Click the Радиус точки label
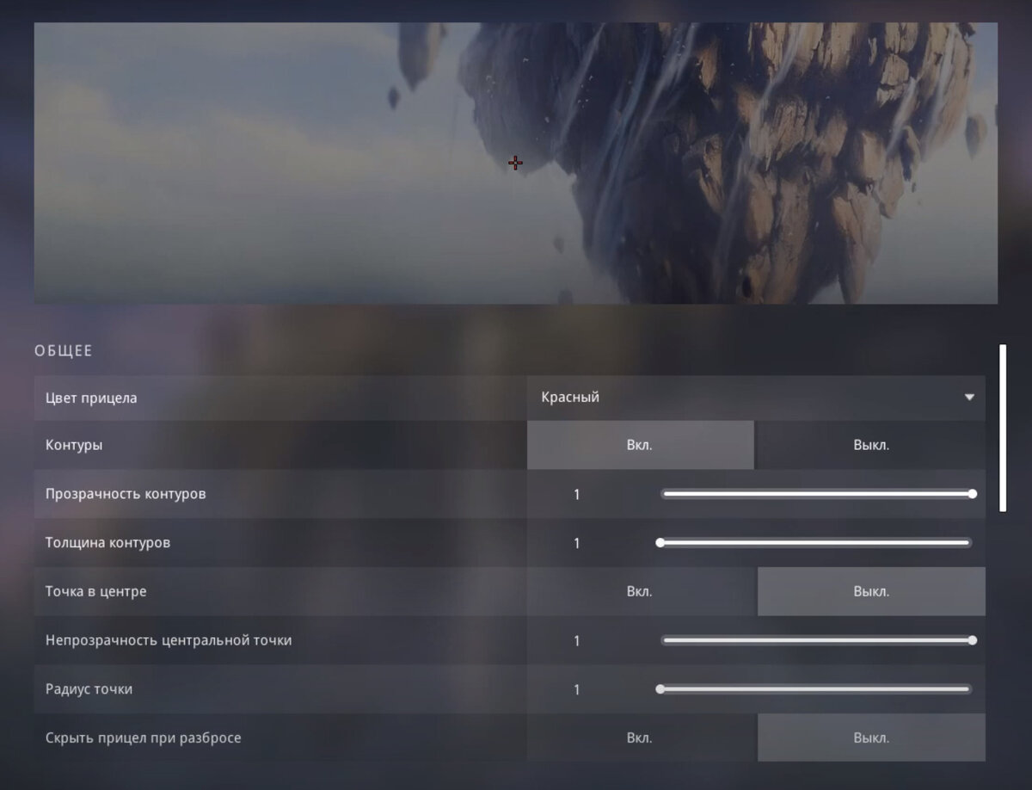1032x790 pixels. 89,689
